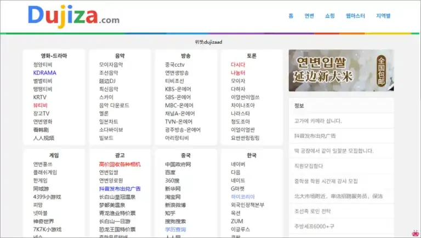
Task: Open the 연변 navigation item
Action: coord(309,16)
